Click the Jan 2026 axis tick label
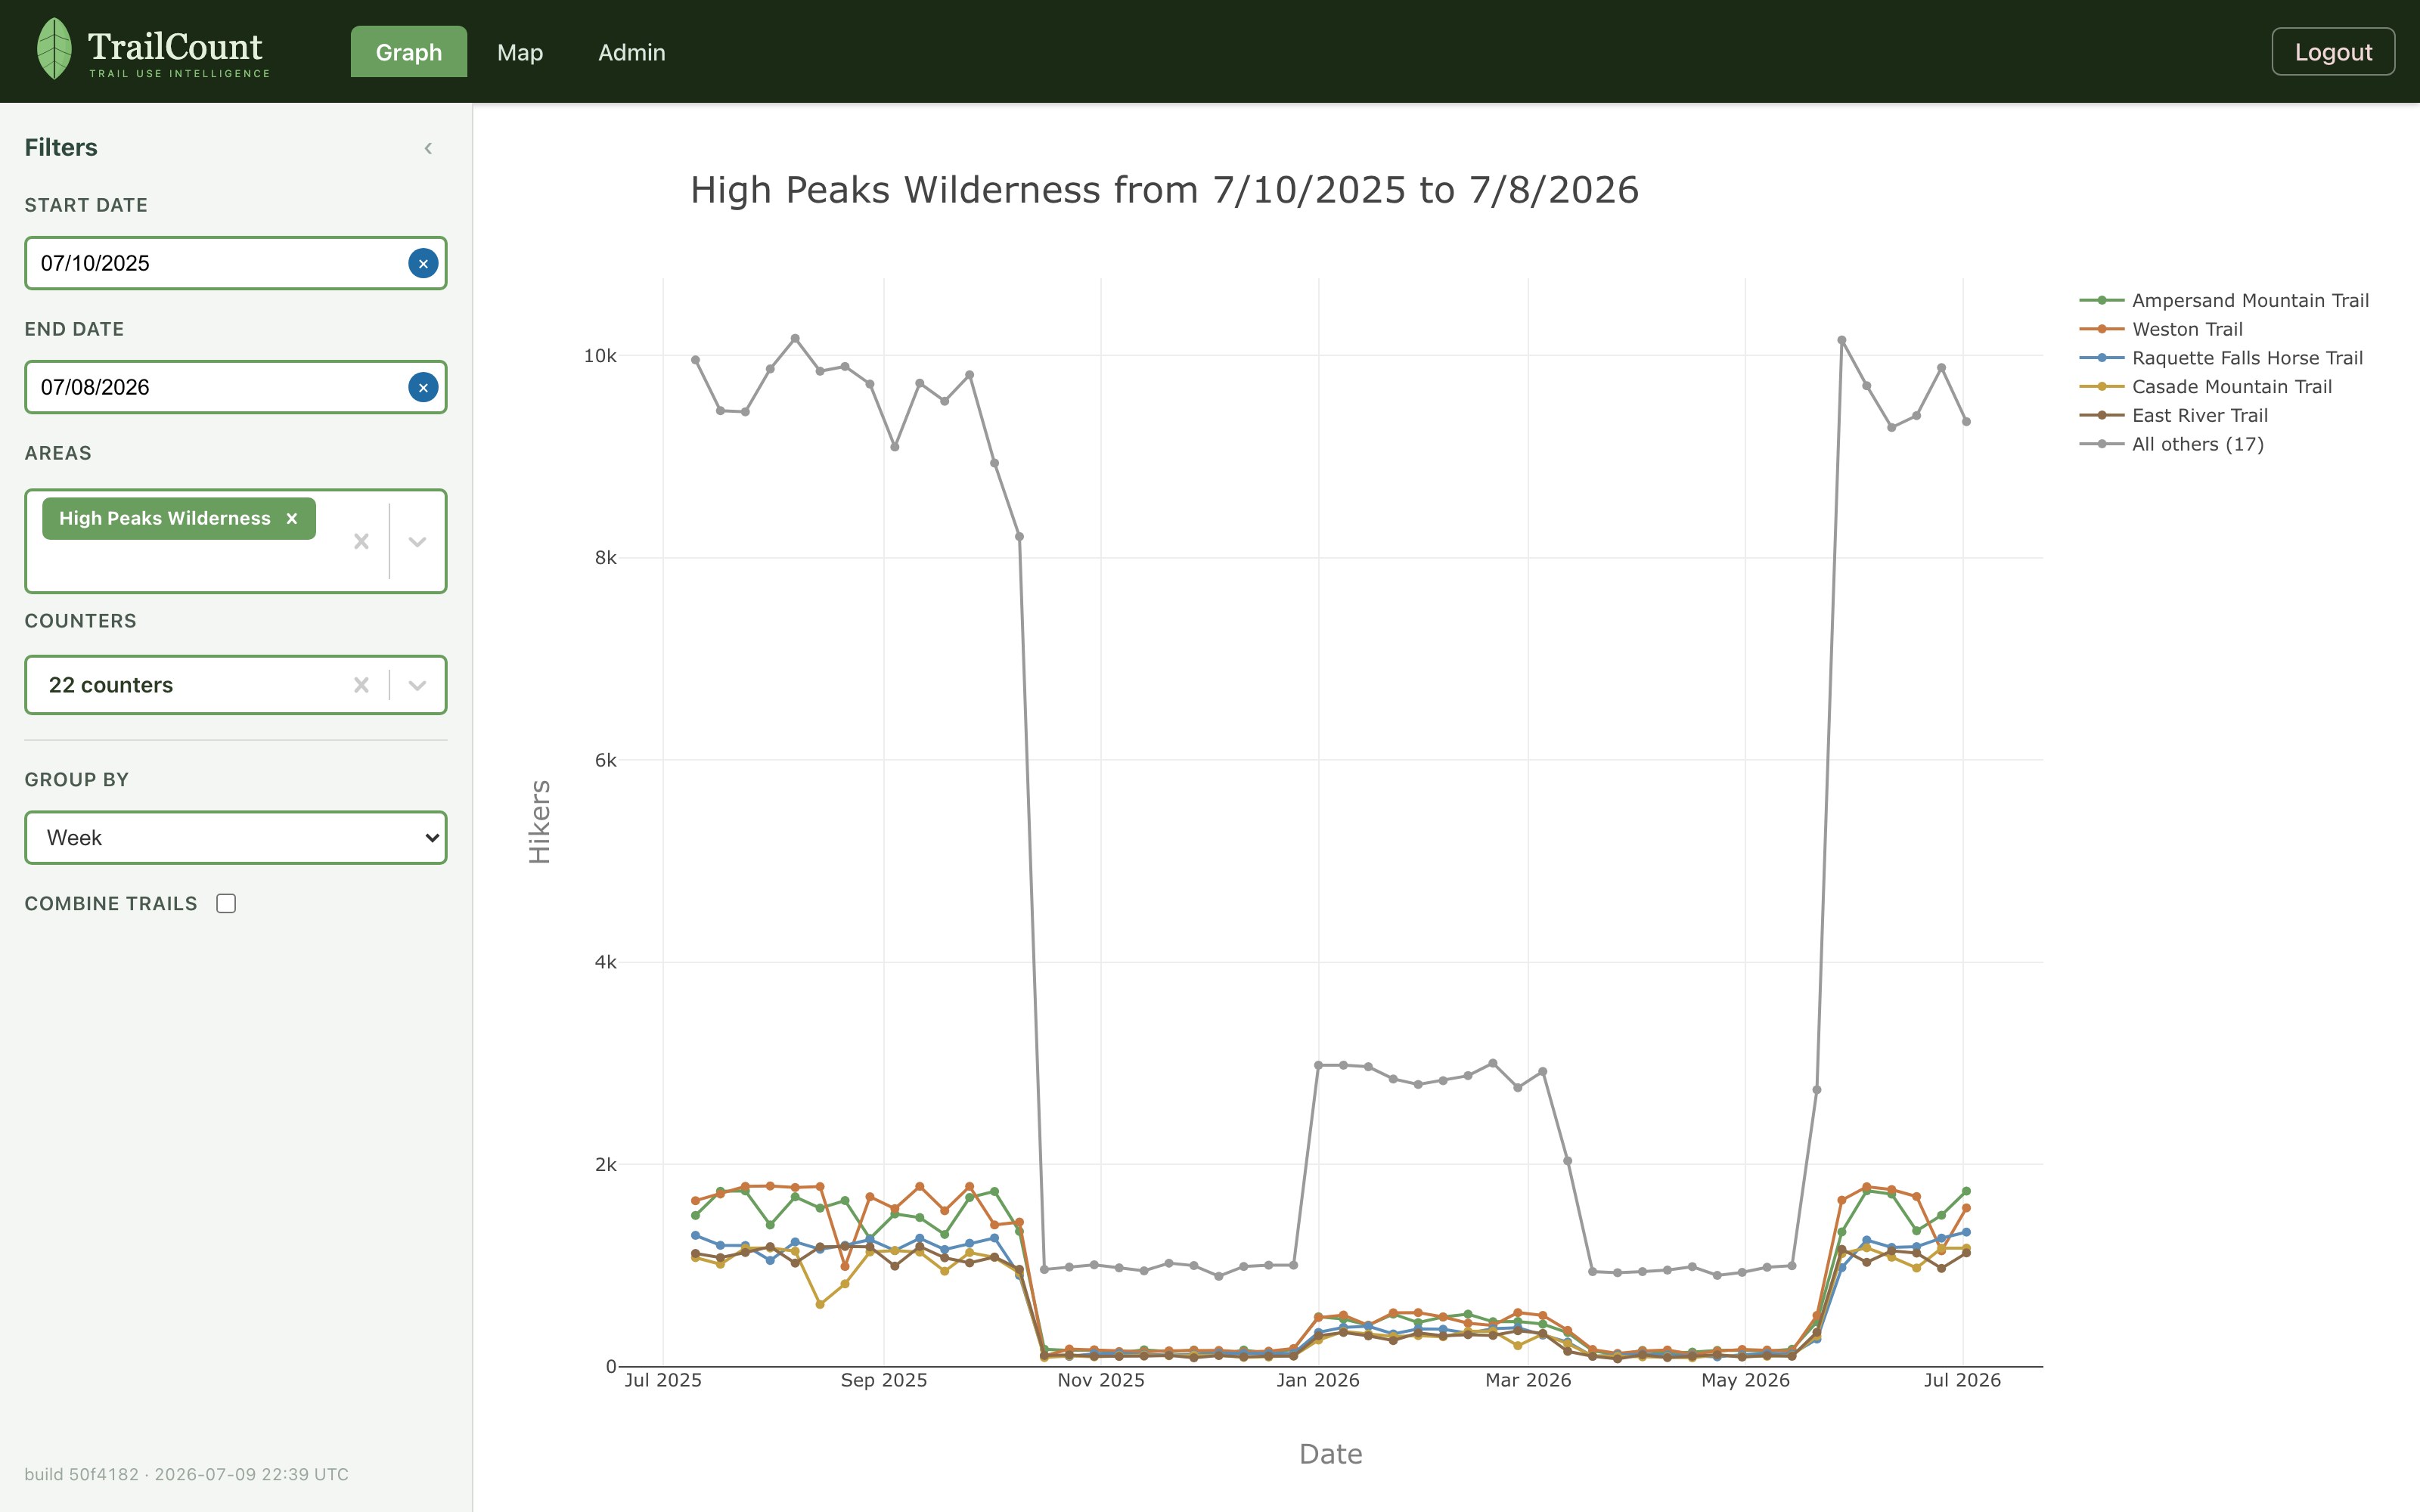Image resolution: width=2420 pixels, height=1512 pixels. [1318, 1380]
